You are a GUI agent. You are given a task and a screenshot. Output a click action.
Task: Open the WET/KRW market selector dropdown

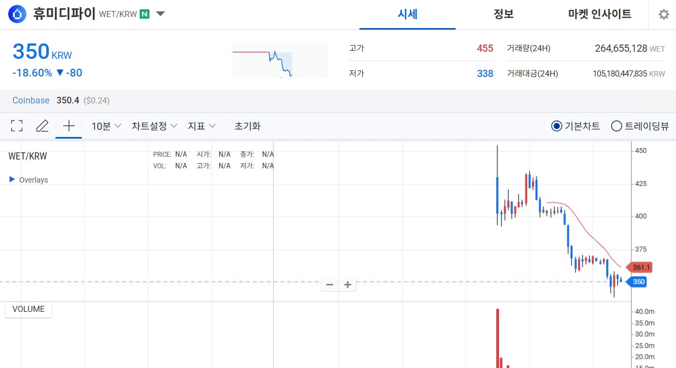[x=160, y=14]
